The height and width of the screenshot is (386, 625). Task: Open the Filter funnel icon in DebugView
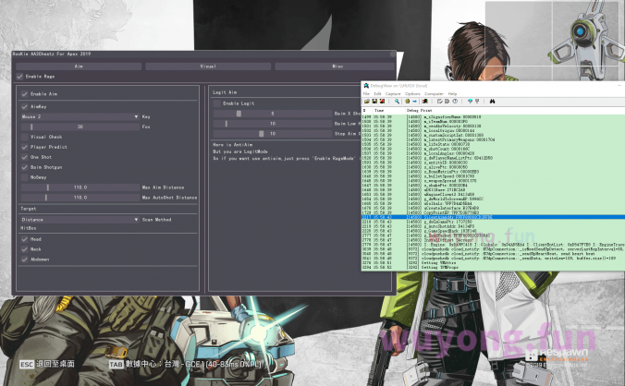click(x=470, y=102)
